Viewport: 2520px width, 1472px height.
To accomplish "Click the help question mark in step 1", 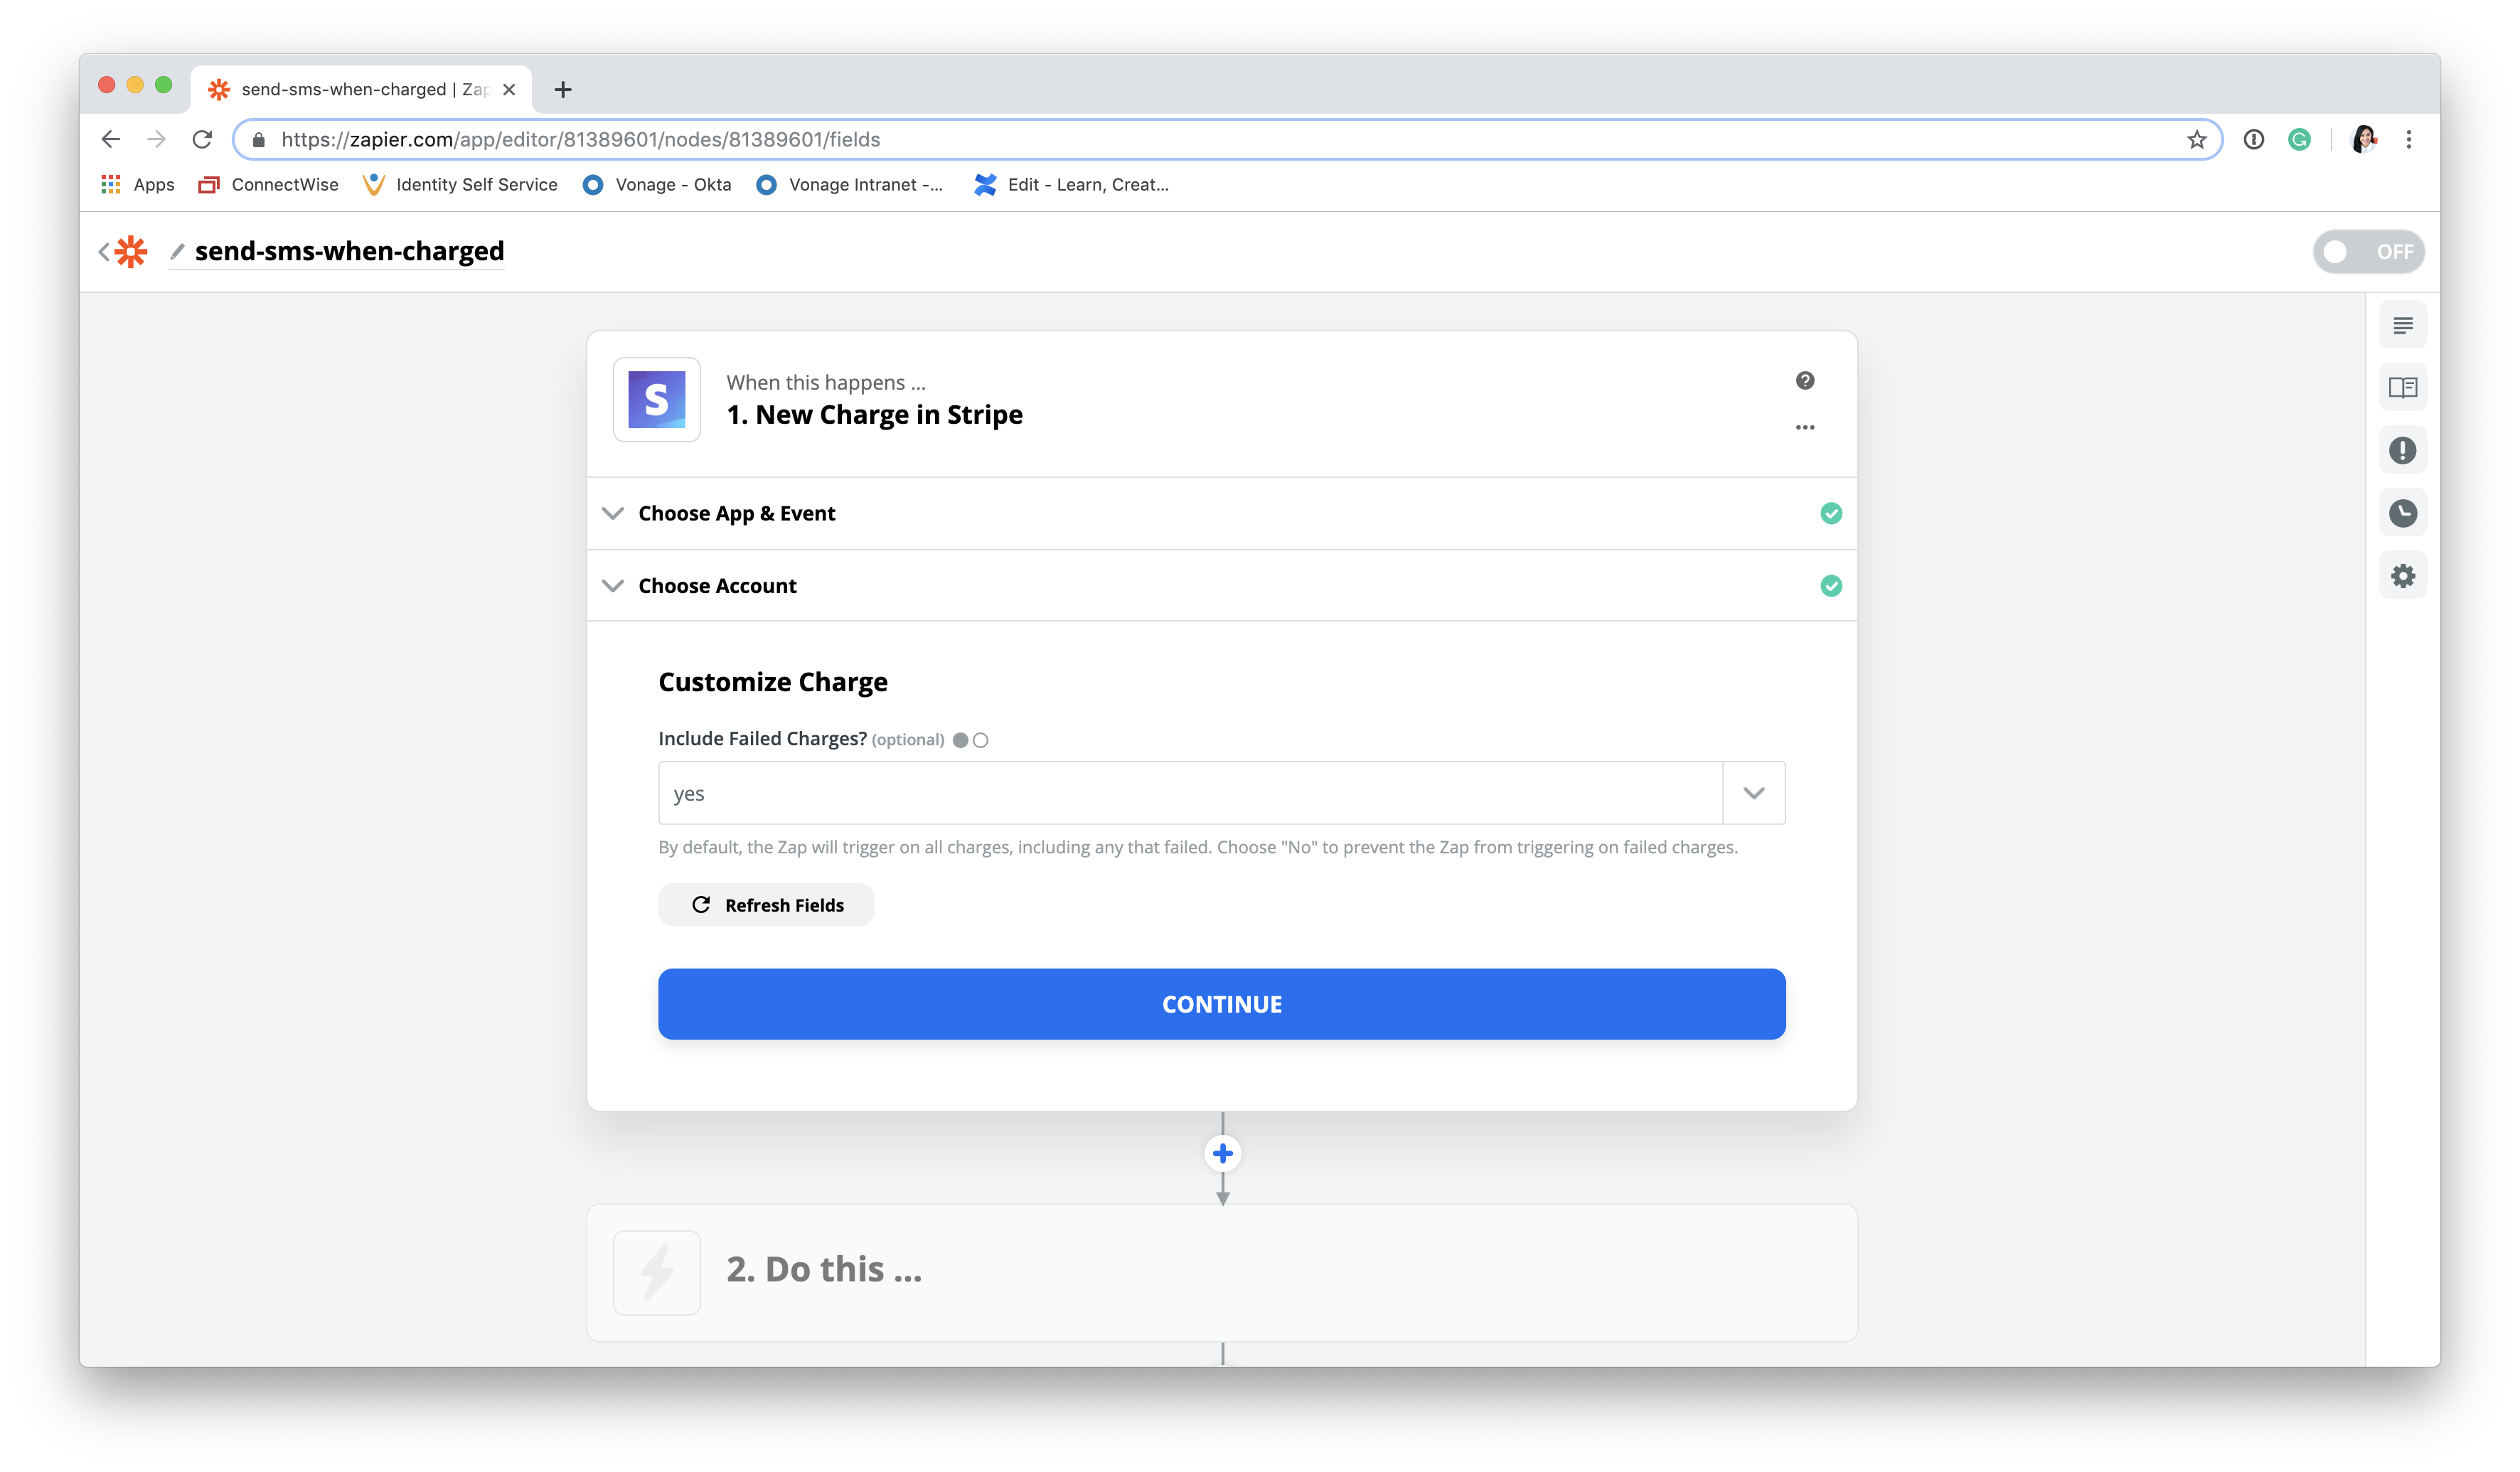I will tap(1804, 381).
